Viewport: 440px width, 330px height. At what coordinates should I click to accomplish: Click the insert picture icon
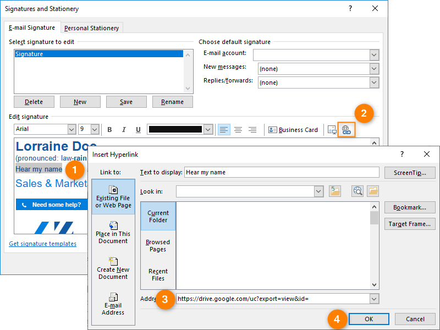332,130
